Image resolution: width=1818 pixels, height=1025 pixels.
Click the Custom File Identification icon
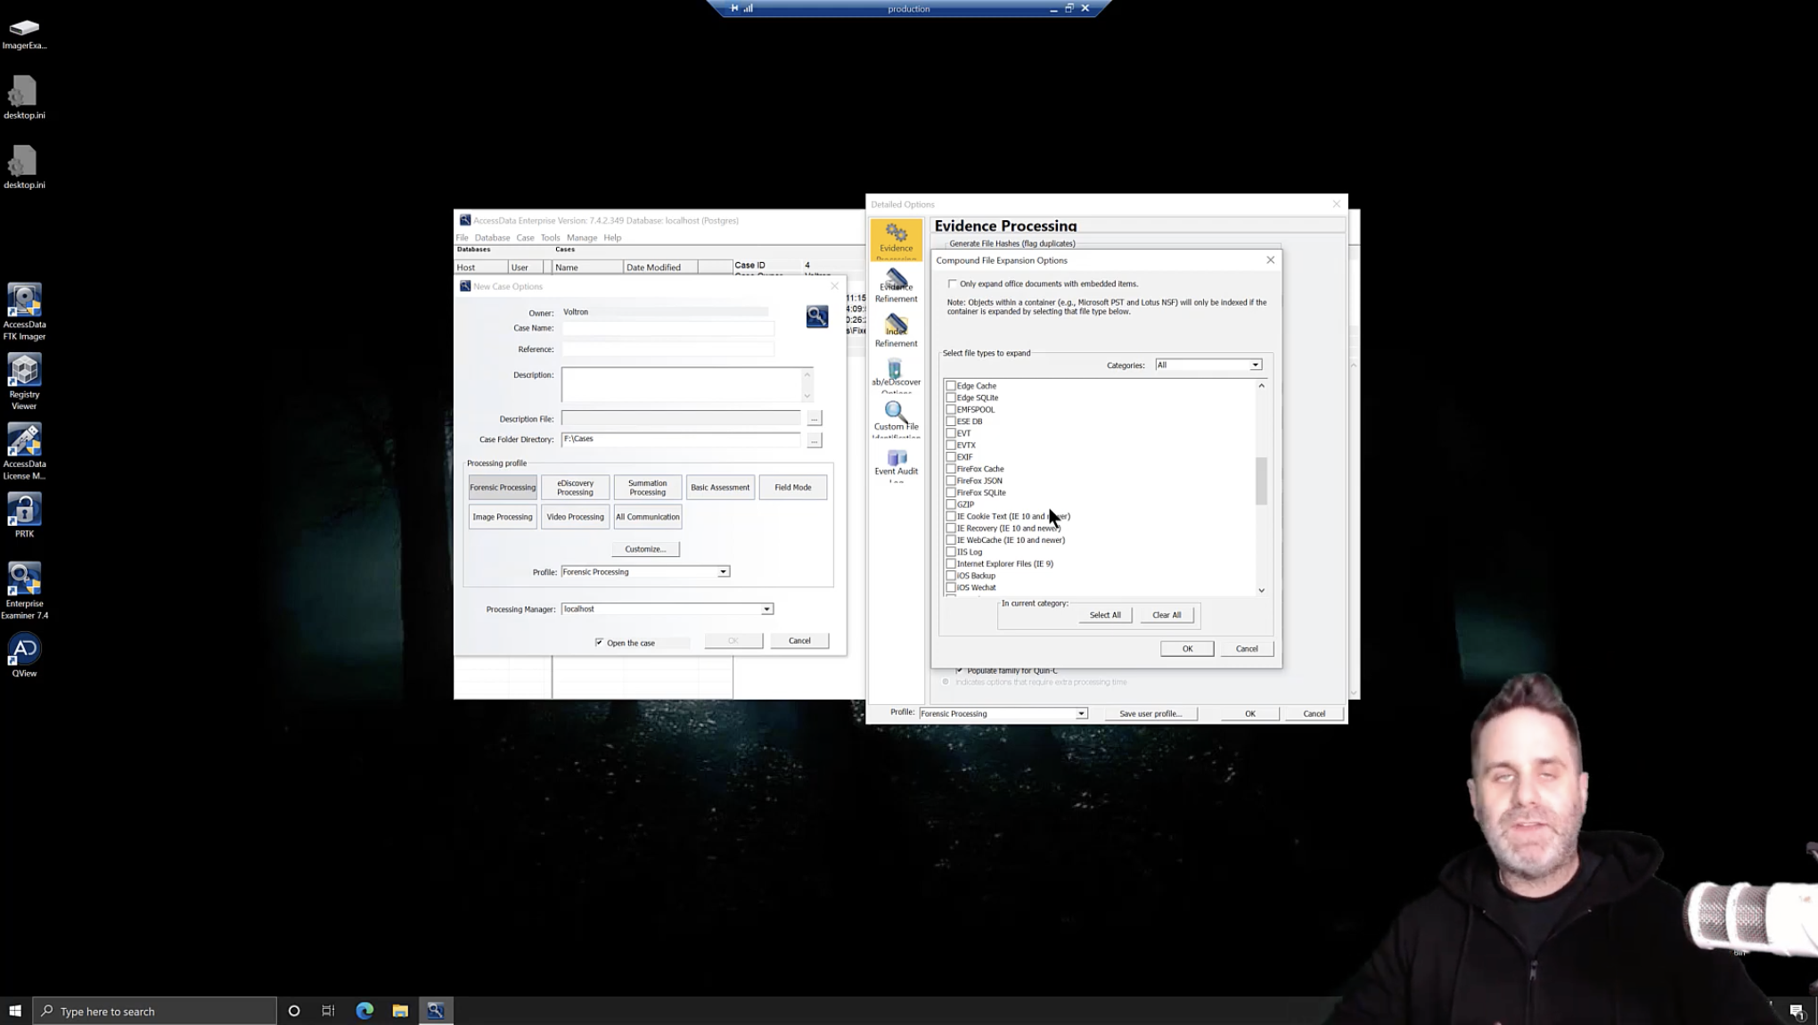896,417
